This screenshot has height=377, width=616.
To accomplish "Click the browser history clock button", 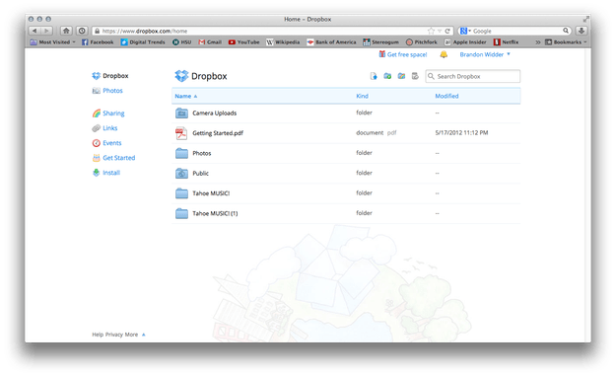I will pyautogui.click(x=82, y=31).
